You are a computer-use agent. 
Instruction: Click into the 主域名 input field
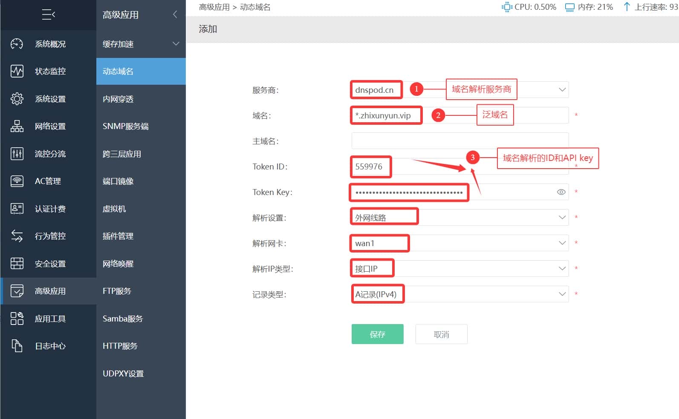[x=459, y=141]
